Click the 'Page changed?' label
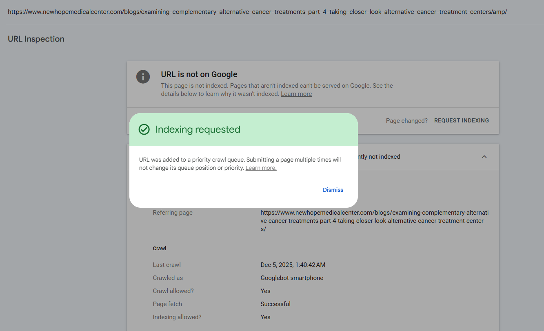Viewport: 544px width, 331px height. (406, 121)
